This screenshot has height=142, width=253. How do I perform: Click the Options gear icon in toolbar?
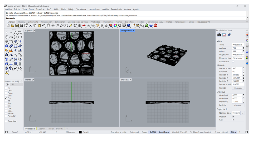[x=138, y=26]
